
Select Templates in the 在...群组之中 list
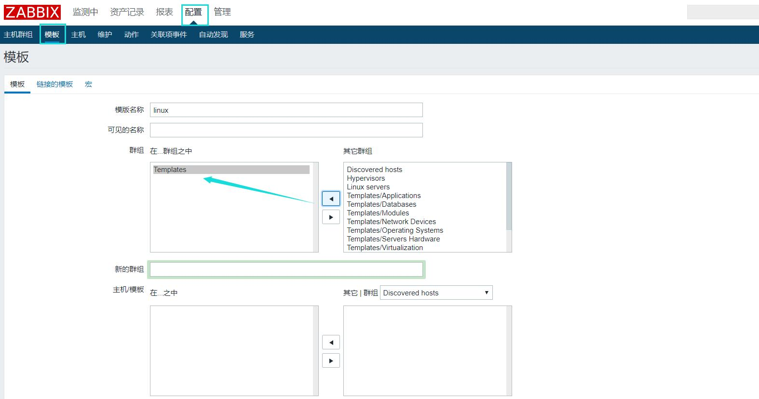(x=231, y=170)
